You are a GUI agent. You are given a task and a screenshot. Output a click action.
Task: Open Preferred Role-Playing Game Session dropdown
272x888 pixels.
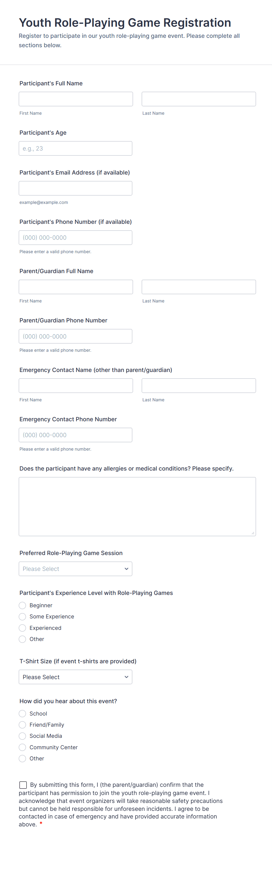click(x=75, y=569)
